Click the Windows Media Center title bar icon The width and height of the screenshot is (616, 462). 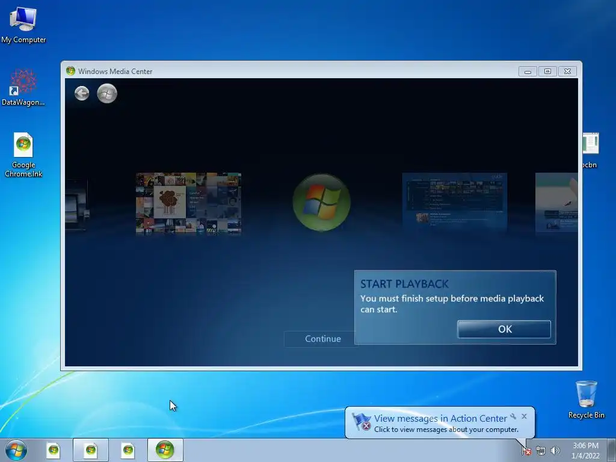tap(71, 71)
